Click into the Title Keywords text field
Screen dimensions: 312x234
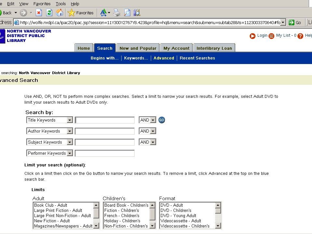pyautogui.click(x=105, y=120)
